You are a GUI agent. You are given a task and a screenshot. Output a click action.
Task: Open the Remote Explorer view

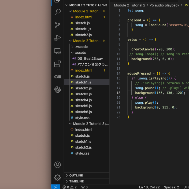(x=57, y=51)
